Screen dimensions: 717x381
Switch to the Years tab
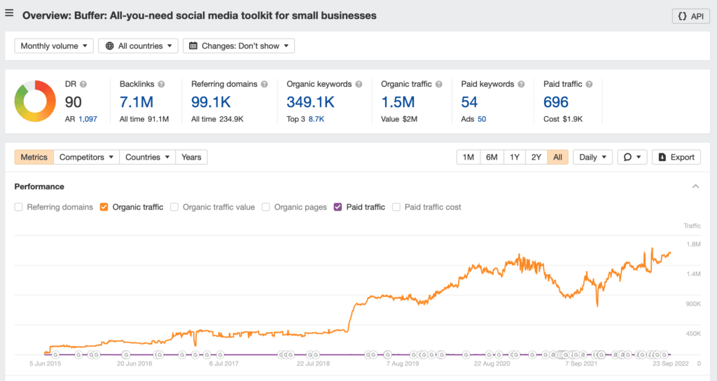pyautogui.click(x=191, y=157)
